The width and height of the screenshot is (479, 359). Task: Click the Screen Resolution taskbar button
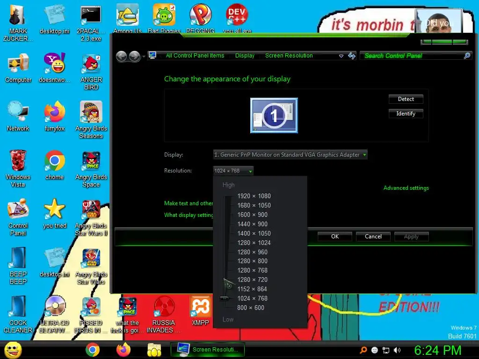pyautogui.click(x=208, y=350)
